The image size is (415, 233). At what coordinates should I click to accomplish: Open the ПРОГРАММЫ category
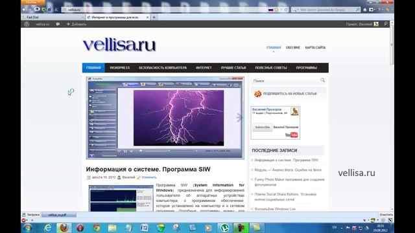[307, 67]
